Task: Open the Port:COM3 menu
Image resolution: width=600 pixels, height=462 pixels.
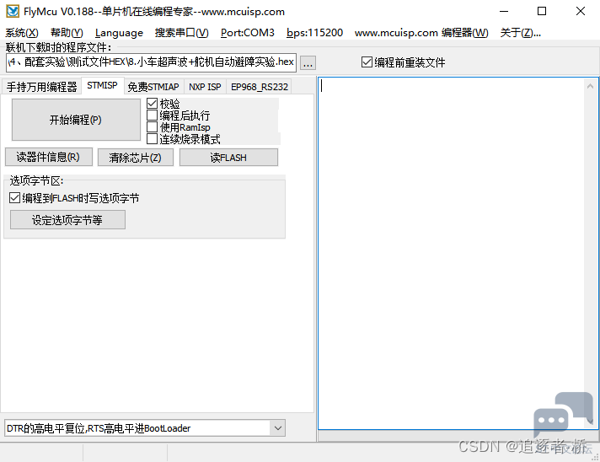Action: 248,33
